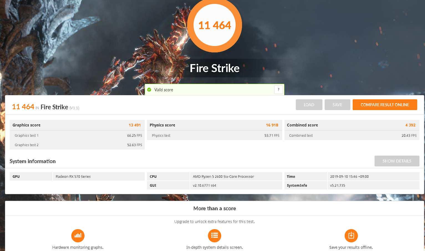Viewport: 425px width, 251px height.
Task: Select the Graphics test 1 row label
Action: (27, 136)
